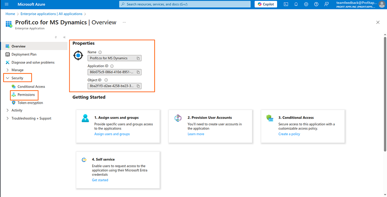Viewport: 387px width, 197px height.
Task: Click the enterprise application grid icon by the title
Action: pyautogui.click(x=9, y=24)
